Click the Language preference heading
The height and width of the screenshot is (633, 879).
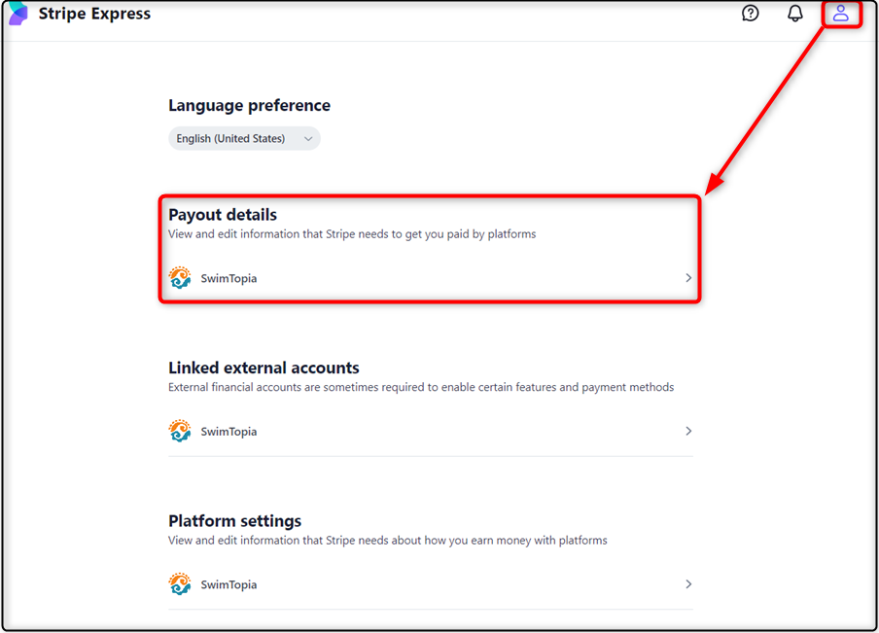[x=250, y=105]
